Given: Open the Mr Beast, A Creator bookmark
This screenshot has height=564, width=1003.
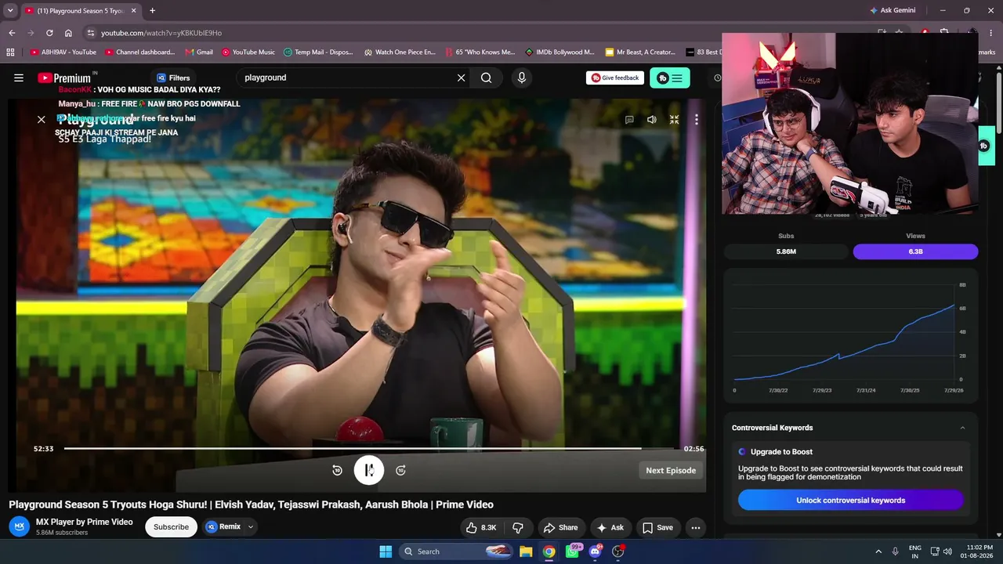Looking at the screenshot, I should (x=640, y=52).
